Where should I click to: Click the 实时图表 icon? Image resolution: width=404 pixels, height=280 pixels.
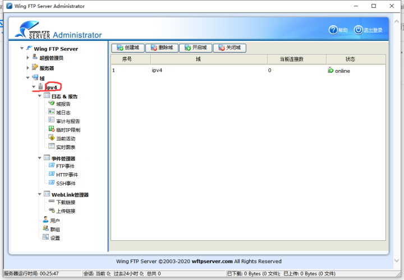[x=52, y=146]
